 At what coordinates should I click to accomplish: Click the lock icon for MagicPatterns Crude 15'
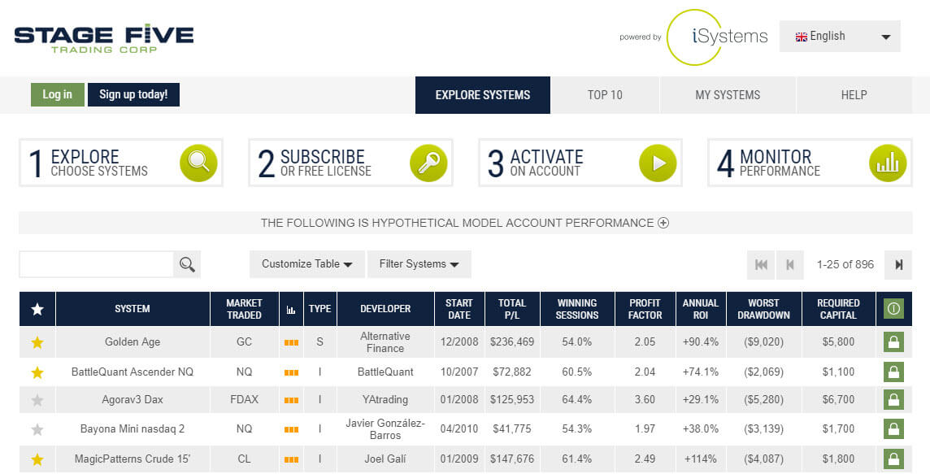893,459
